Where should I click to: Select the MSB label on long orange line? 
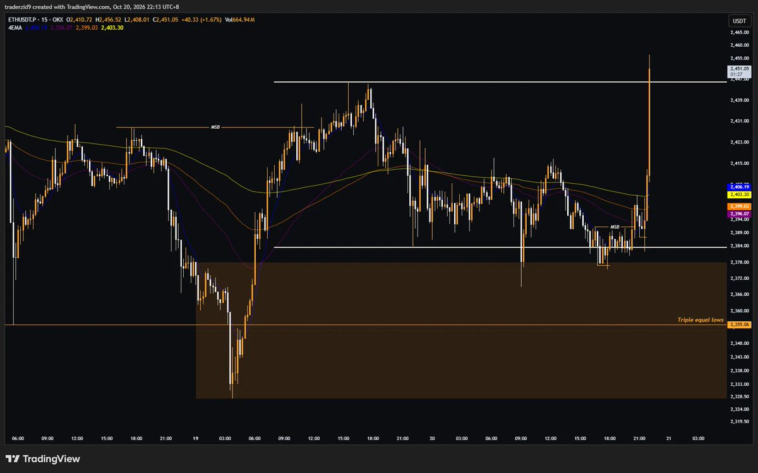[215, 128]
